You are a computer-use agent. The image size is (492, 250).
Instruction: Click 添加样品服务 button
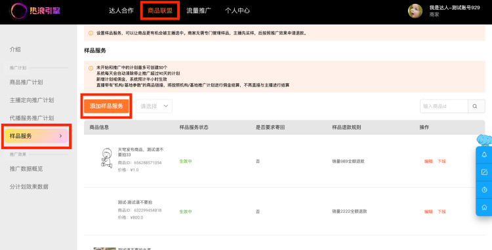(x=106, y=107)
